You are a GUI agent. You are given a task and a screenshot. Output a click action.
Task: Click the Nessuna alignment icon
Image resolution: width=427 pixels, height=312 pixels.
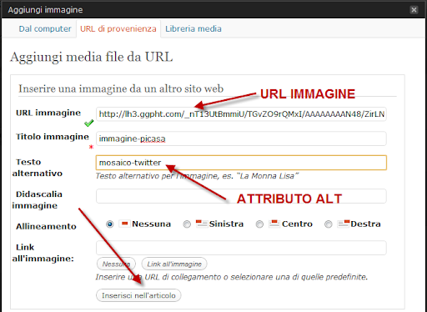[x=124, y=224]
